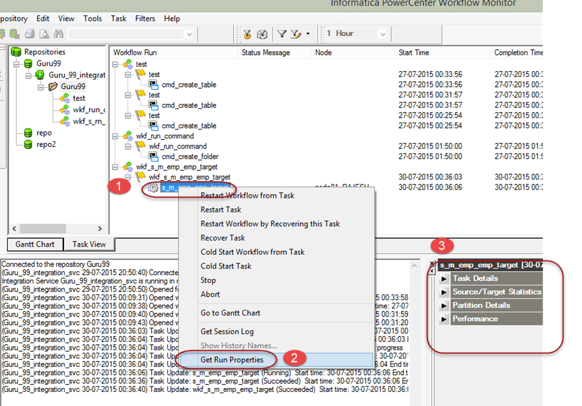Select Get Run Properties from context menu

tap(232, 359)
